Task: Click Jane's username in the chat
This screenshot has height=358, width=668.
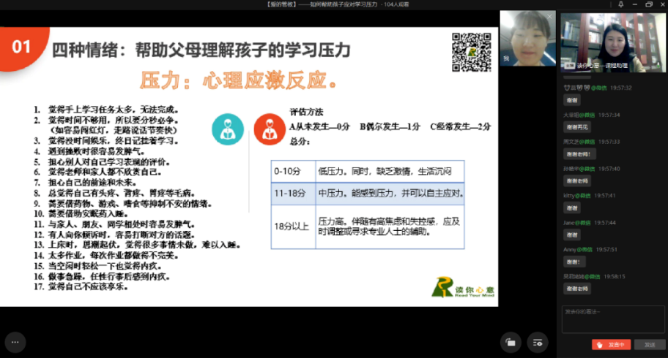Action: click(569, 222)
